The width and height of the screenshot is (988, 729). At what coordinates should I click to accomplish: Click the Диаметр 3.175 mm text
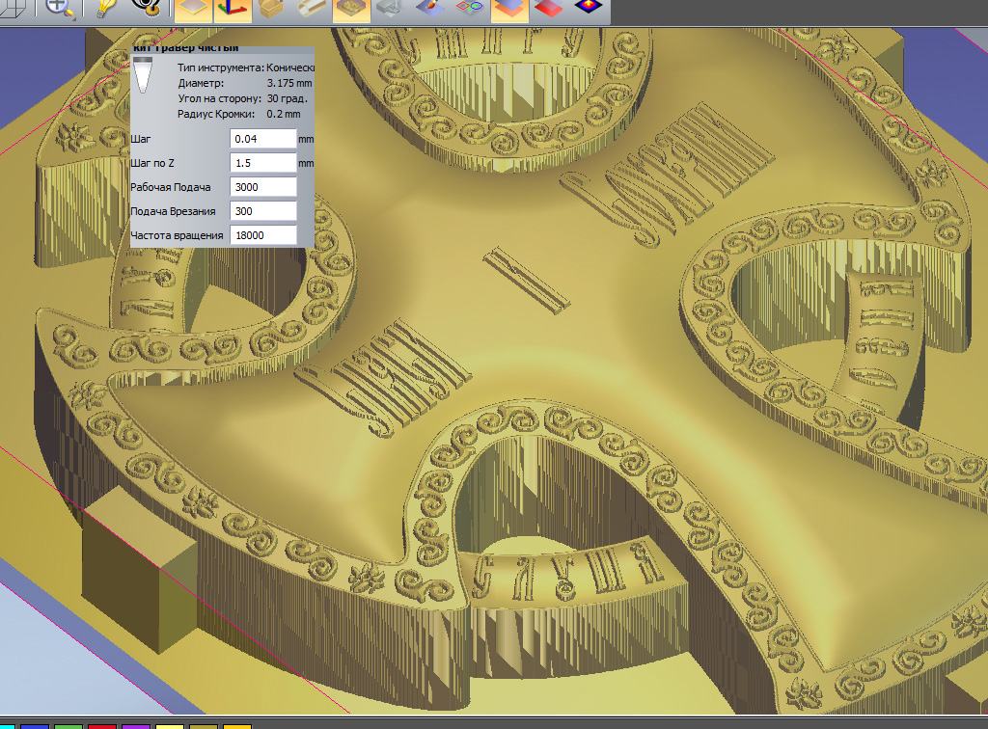(x=244, y=83)
